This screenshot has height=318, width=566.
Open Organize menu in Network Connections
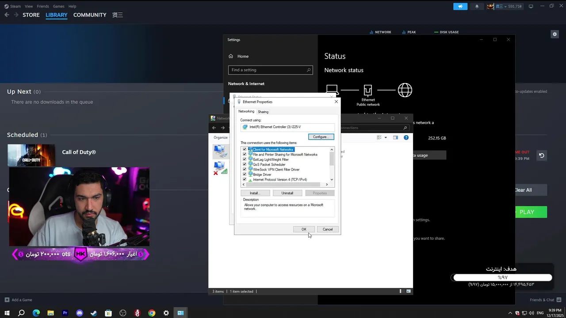[221, 137]
